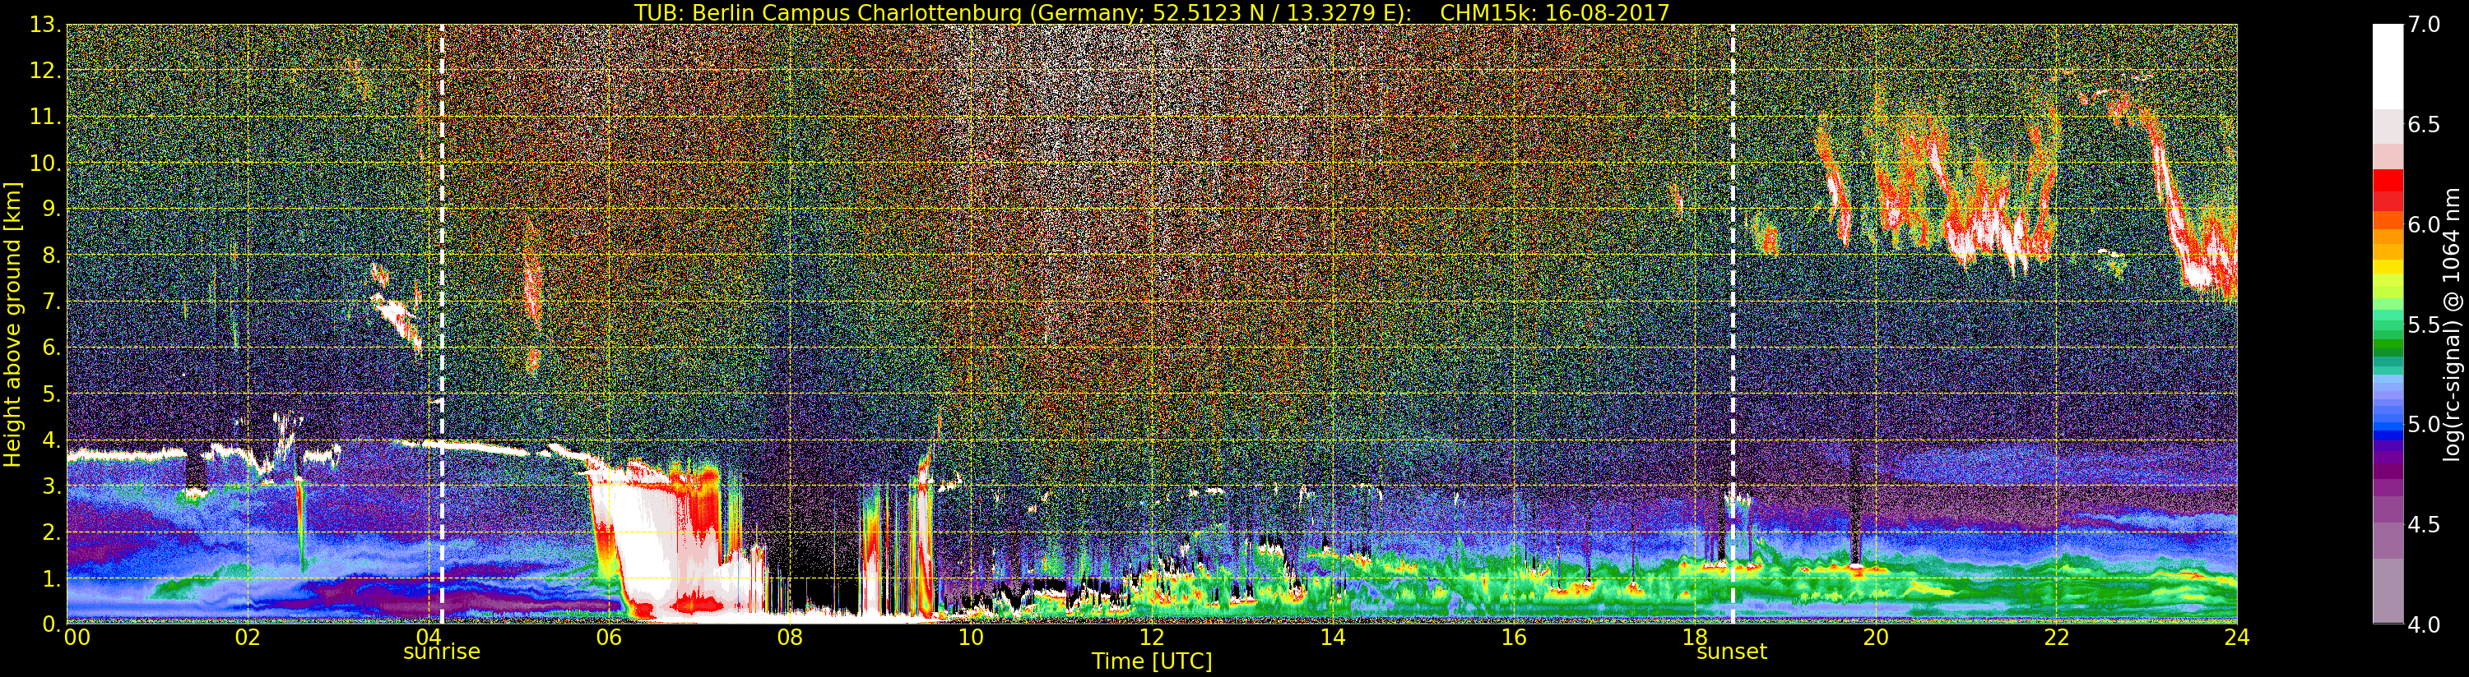
Task: Click the white dashed sunrise line
Action: (441, 324)
